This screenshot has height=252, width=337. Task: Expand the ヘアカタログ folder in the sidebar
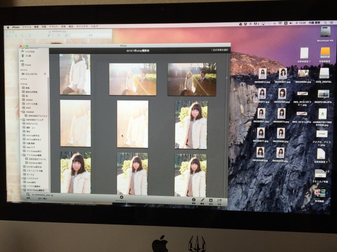pyautogui.click(x=22, y=179)
